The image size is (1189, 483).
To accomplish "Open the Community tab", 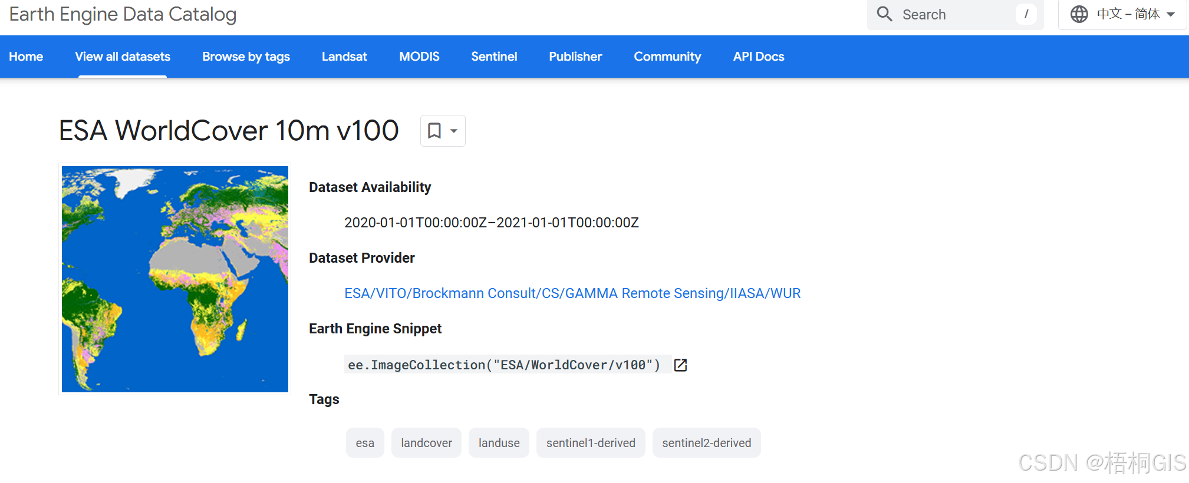I will (x=667, y=57).
